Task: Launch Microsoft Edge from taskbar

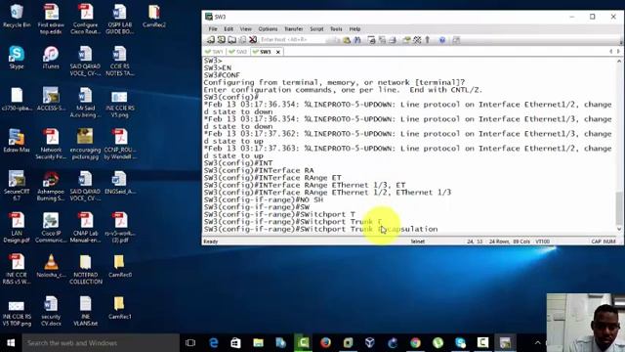Action: tap(214, 343)
